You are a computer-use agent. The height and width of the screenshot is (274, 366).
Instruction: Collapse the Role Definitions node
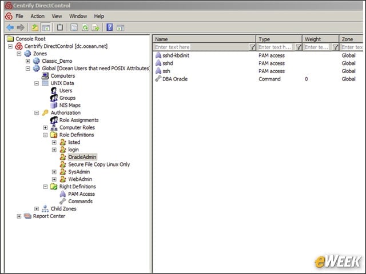pyautogui.click(x=45, y=135)
